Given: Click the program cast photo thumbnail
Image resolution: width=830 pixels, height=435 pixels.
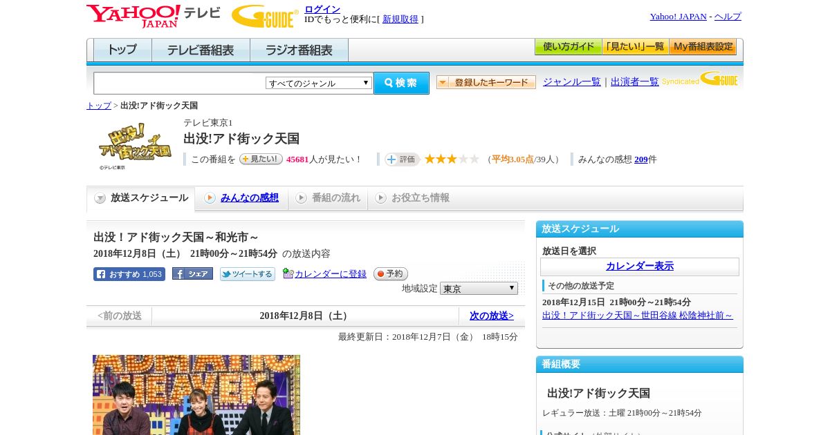Looking at the screenshot, I should (196, 395).
